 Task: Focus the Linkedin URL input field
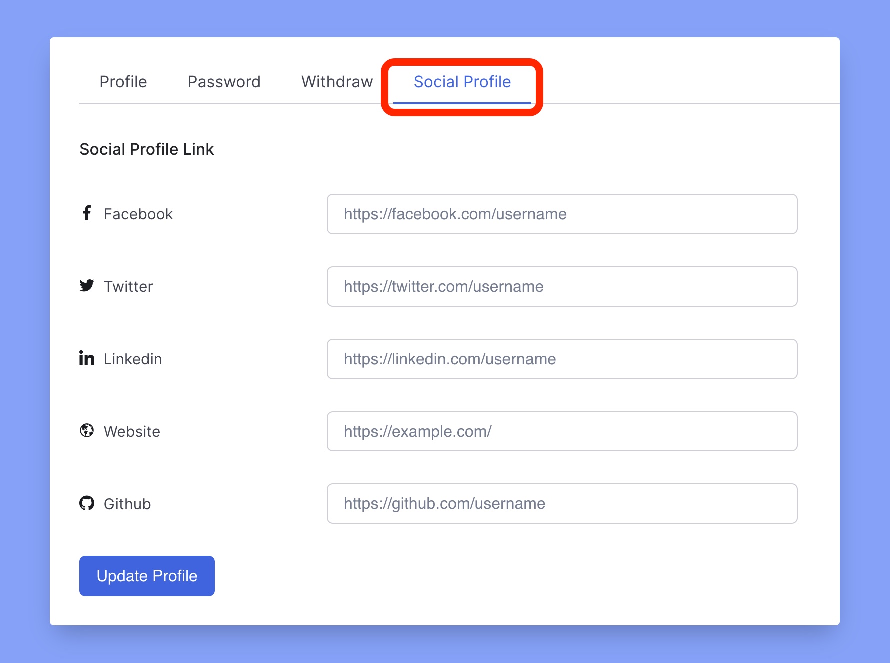click(562, 359)
